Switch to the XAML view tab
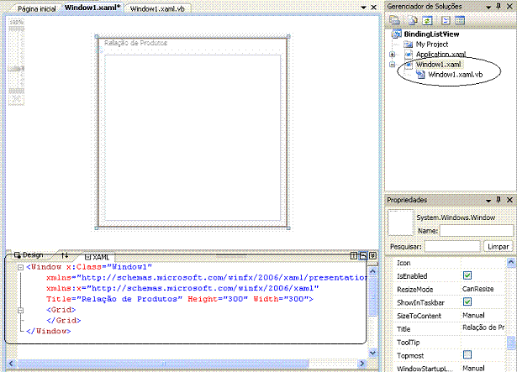 (x=98, y=257)
